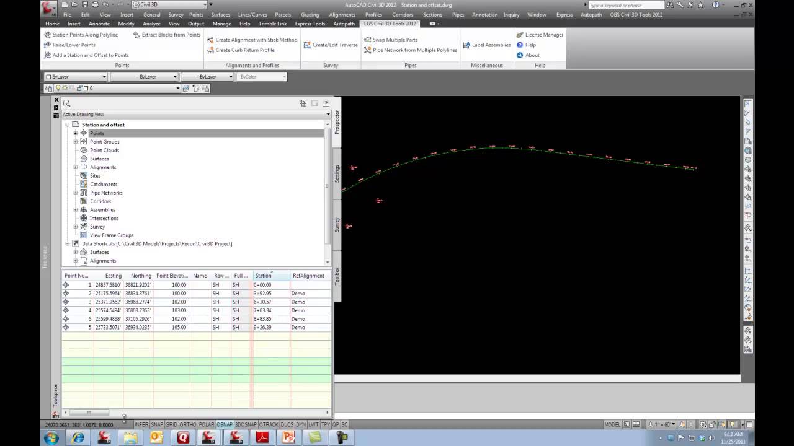The image size is (794, 446).
Task: Toggle SNAP mode in status bar
Action: tap(157, 424)
